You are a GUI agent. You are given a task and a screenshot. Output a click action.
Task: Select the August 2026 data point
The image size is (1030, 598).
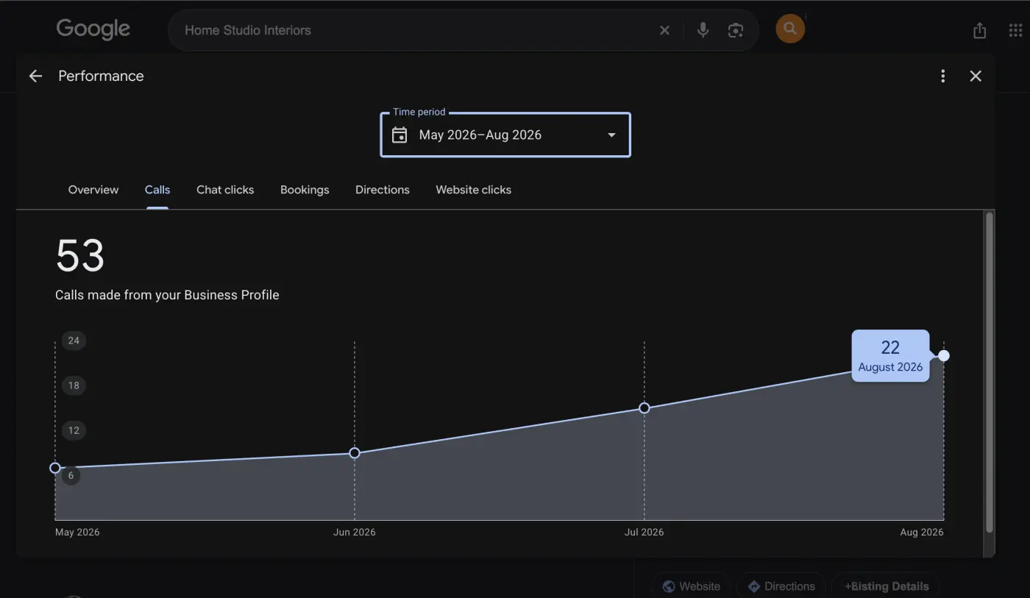[x=944, y=356]
